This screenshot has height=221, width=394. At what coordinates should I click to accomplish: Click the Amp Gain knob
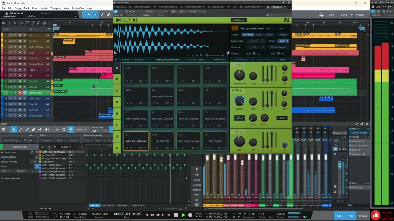(239, 142)
